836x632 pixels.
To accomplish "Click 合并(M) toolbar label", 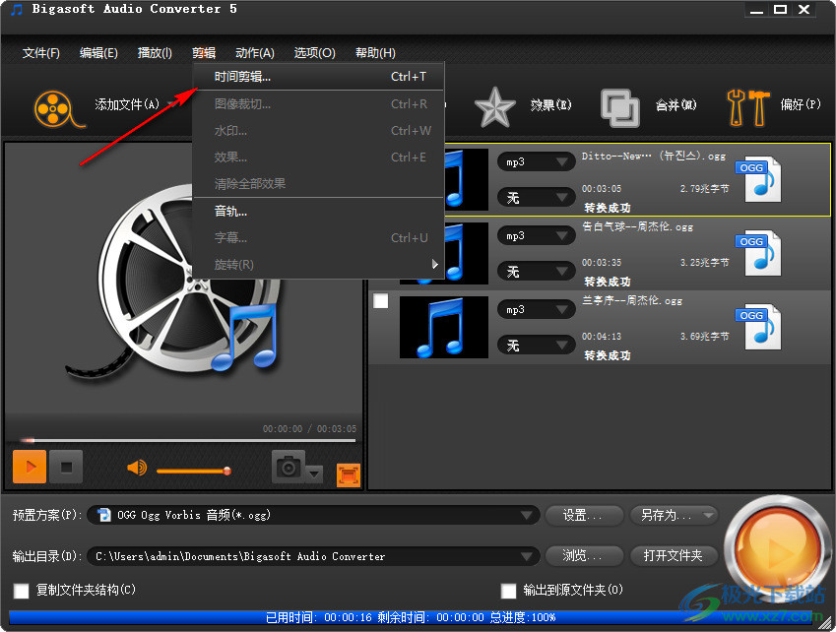I will (676, 105).
